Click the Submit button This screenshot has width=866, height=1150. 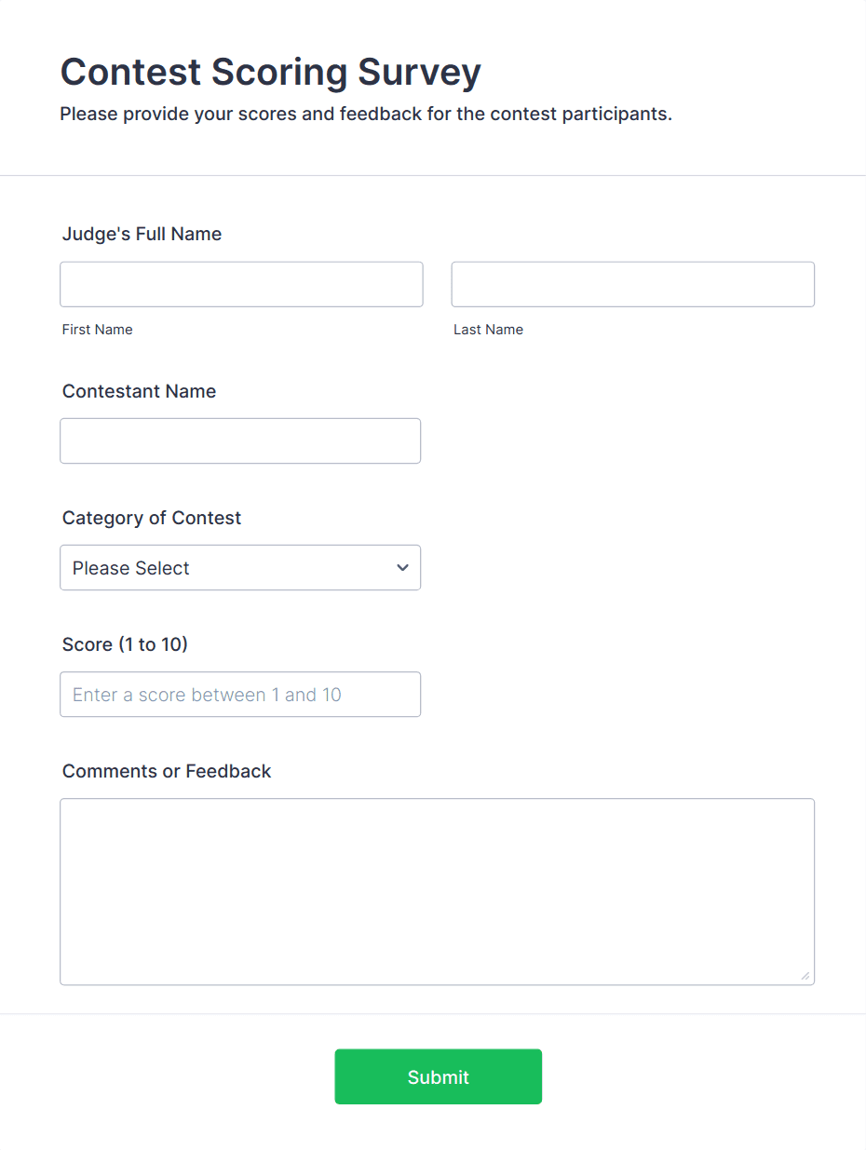click(438, 1076)
